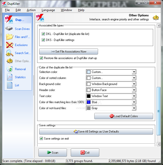Open Color of files matching less than 100% dropdown
163x165 pixels.
tap(134, 102)
